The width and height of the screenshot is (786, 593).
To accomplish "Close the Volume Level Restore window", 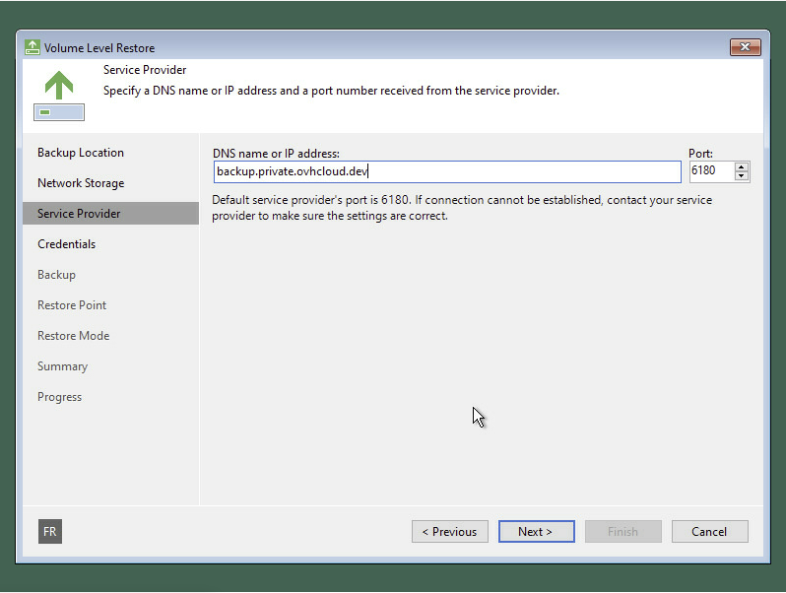I will [744, 47].
